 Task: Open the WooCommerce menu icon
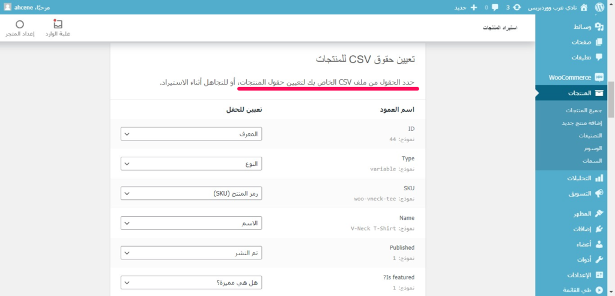pyautogui.click(x=599, y=77)
